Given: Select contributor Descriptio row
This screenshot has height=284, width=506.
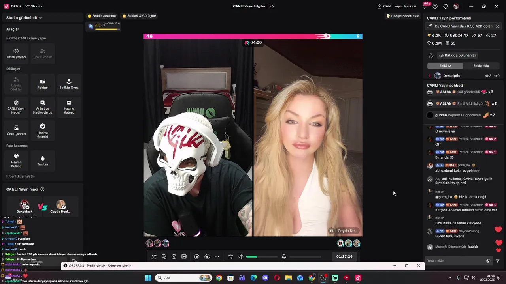Looking at the screenshot, I should pyautogui.click(x=464, y=76).
